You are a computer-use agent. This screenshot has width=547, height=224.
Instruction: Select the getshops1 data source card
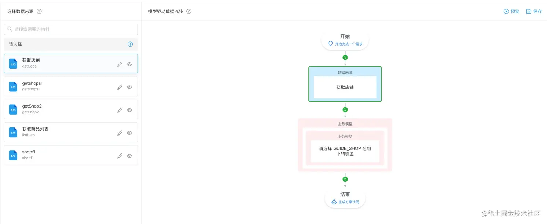71,86
